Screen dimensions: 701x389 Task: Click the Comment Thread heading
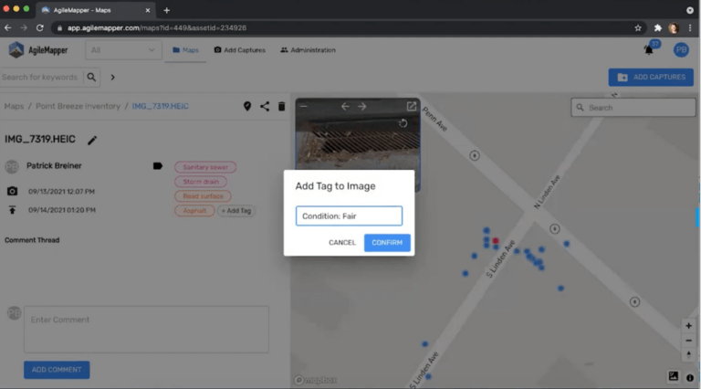click(x=32, y=240)
